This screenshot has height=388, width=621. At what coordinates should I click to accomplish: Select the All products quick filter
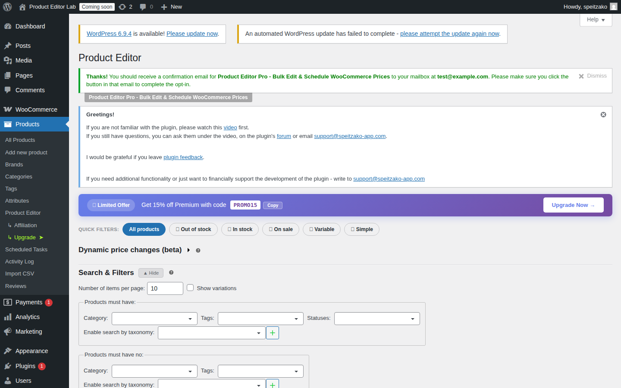[x=144, y=229]
